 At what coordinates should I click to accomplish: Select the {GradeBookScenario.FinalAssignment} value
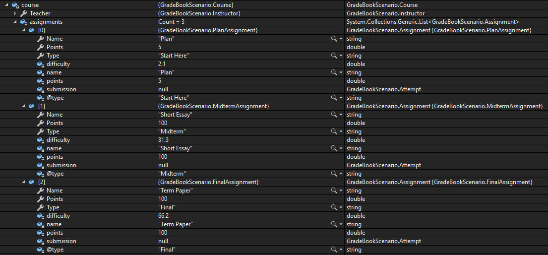tap(208, 182)
